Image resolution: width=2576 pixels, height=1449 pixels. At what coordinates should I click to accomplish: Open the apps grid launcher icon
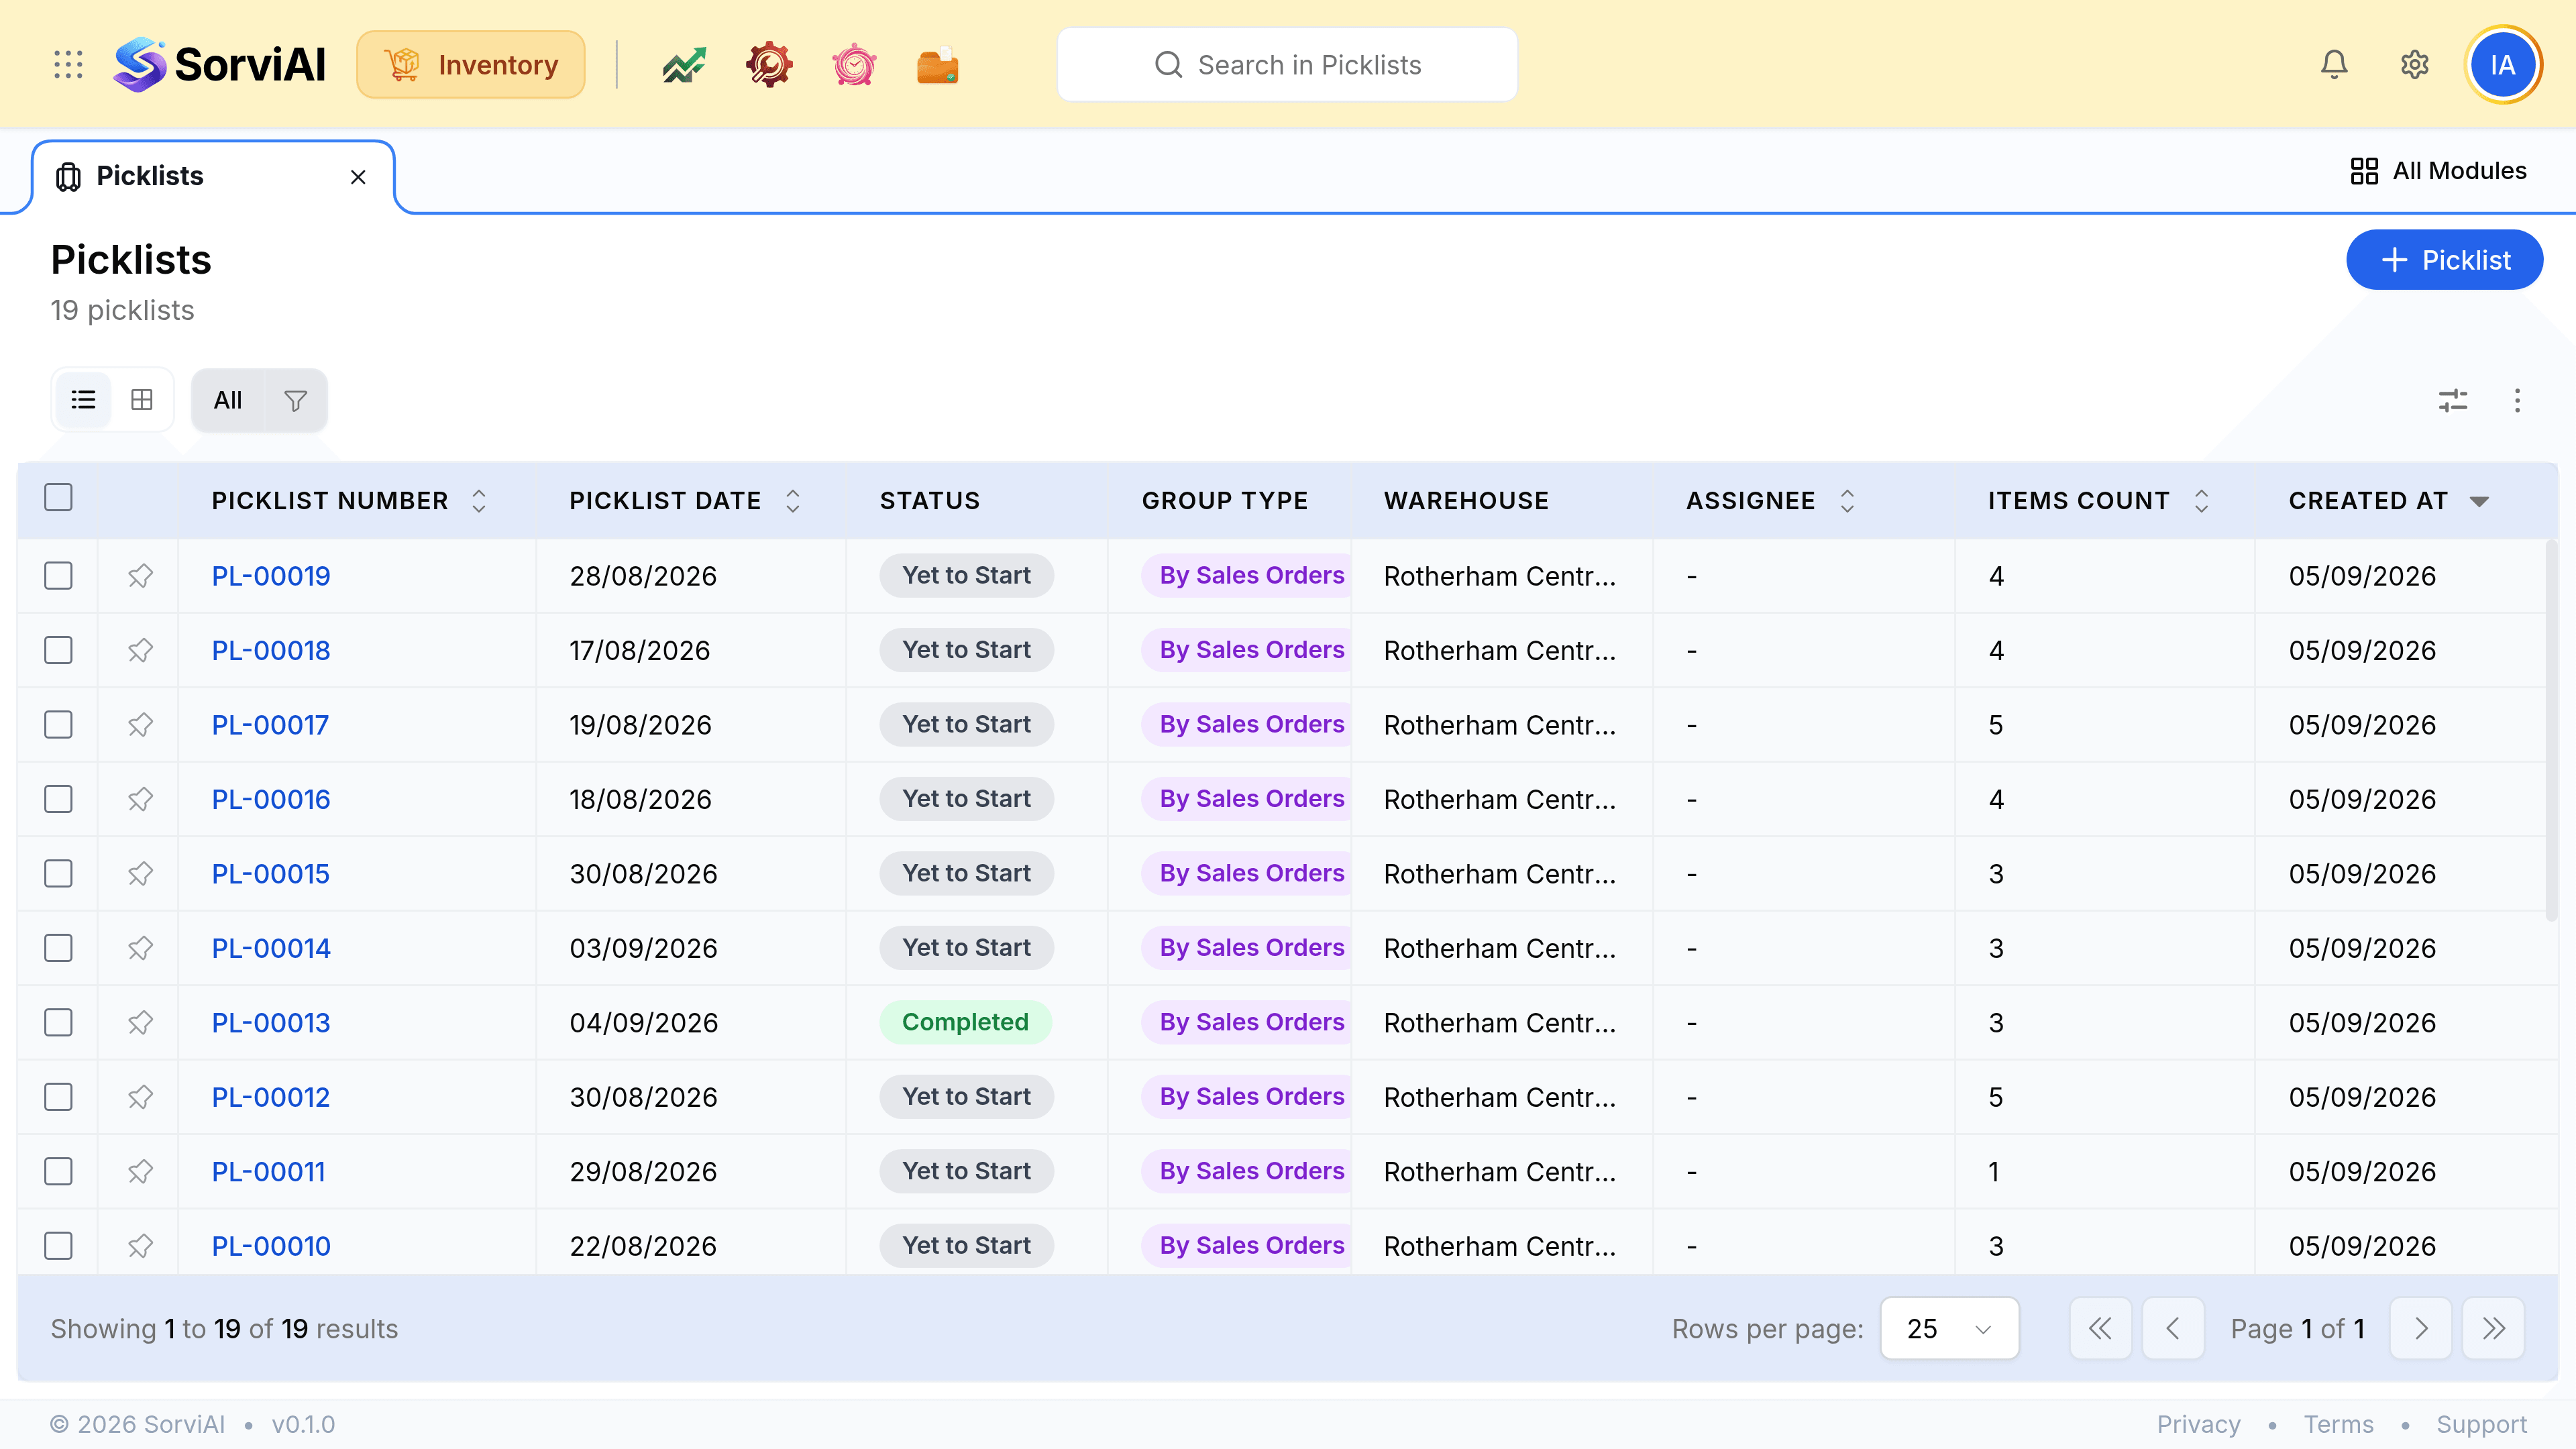pos(68,65)
